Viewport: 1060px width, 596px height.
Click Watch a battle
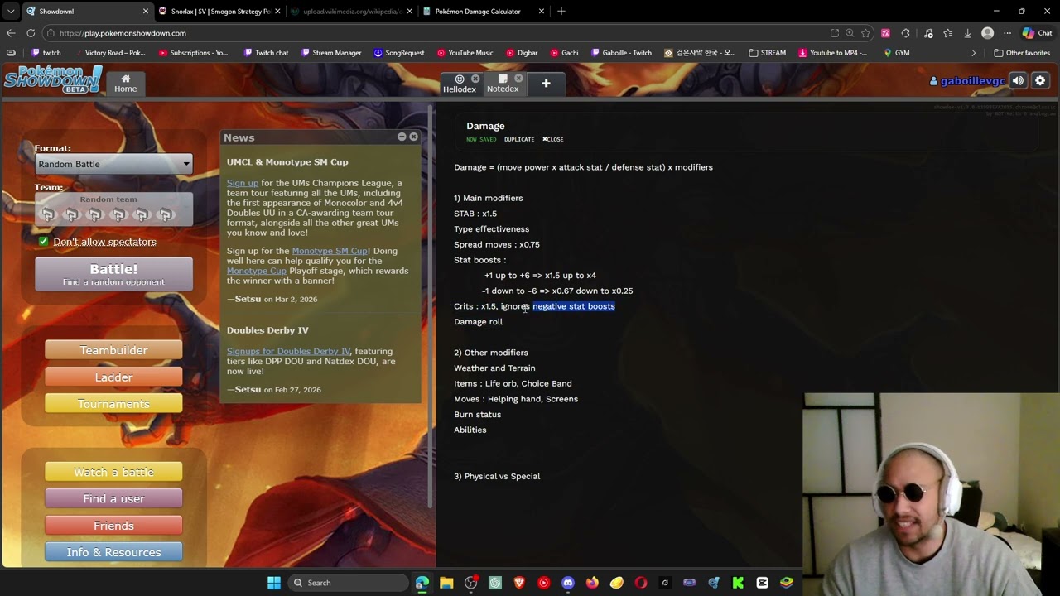(113, 472)
